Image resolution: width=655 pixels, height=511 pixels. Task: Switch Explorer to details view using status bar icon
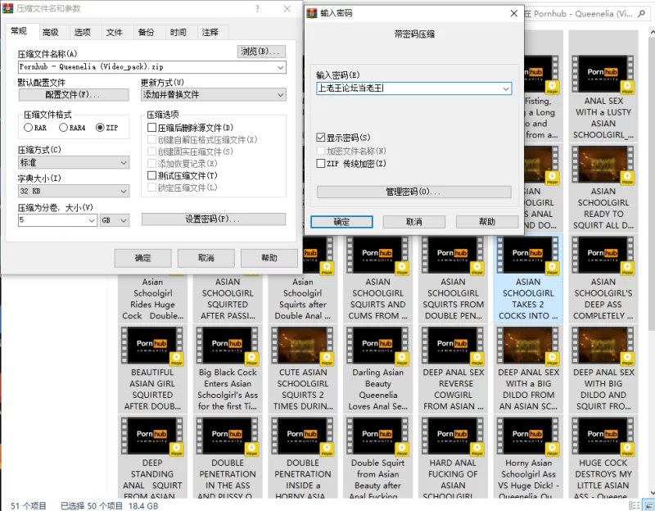(634, 505)
